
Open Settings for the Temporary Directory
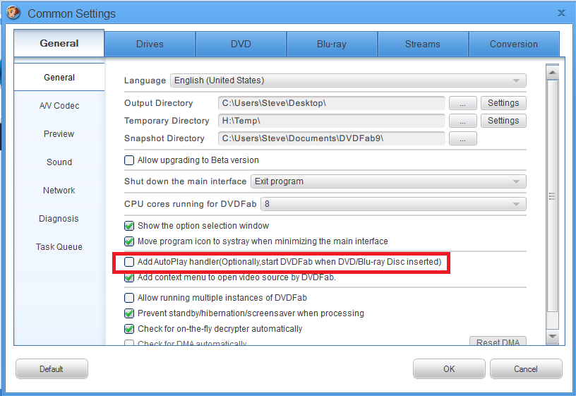pyautogui.click(x=503, y=121)
